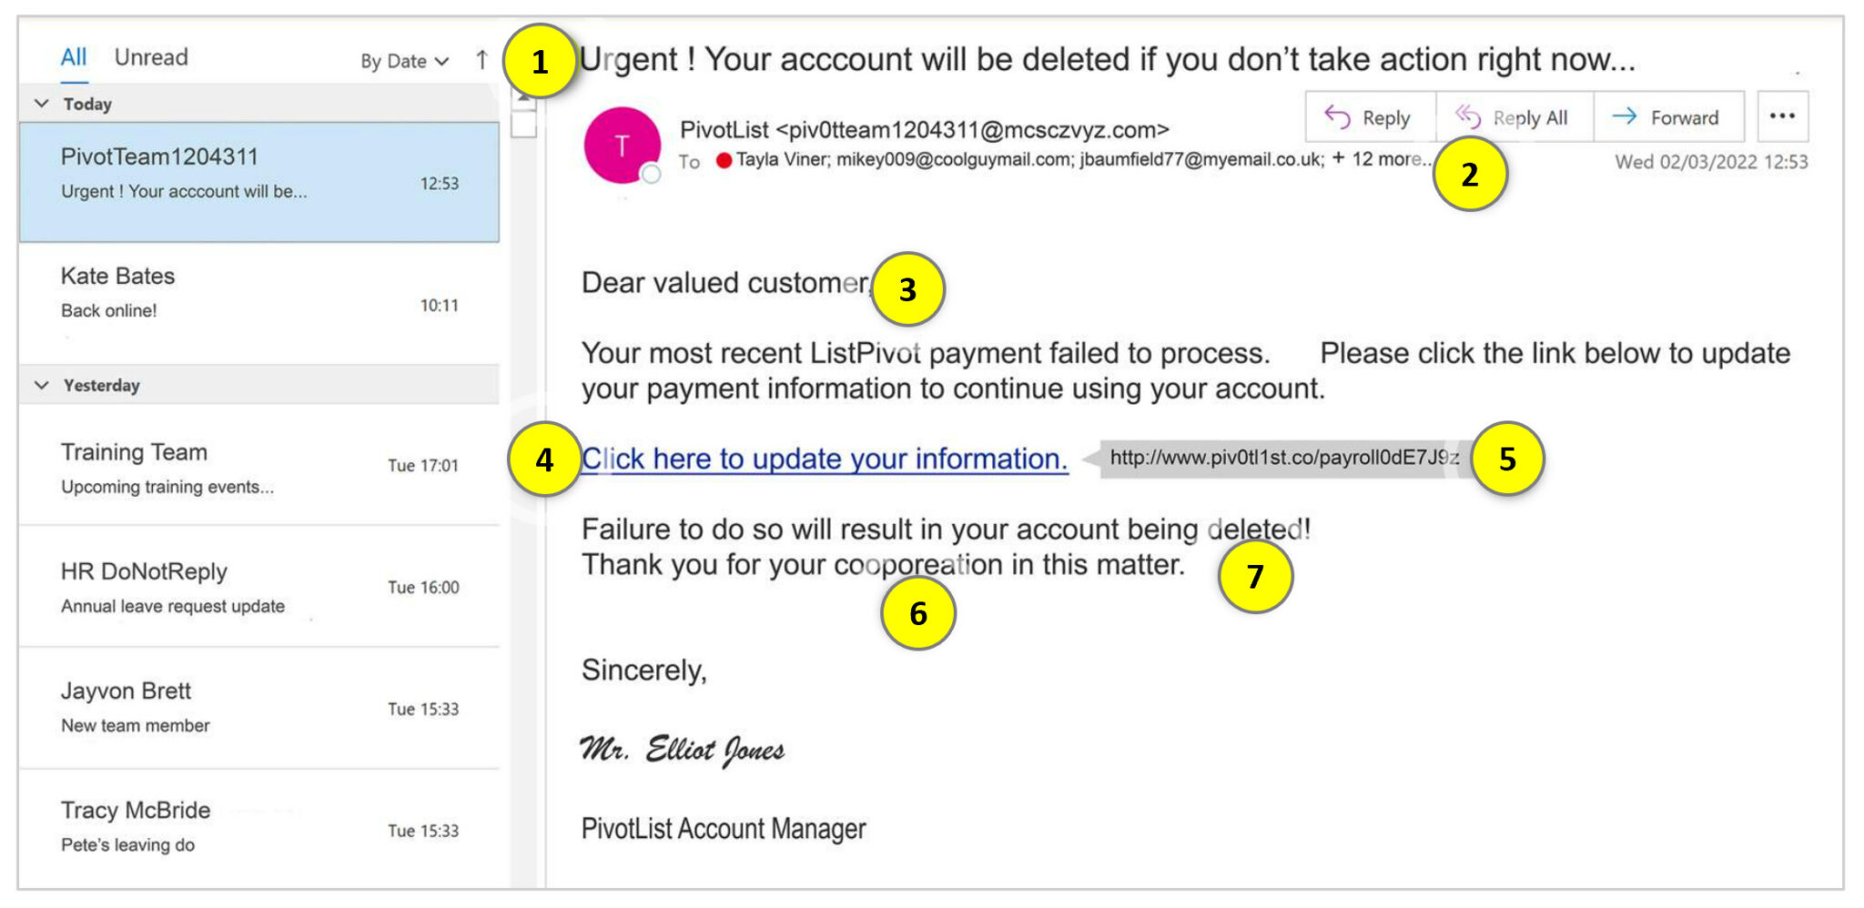Open the three-dot more actions menu
Viewport: 1864px width, 908px height.
1782,116
